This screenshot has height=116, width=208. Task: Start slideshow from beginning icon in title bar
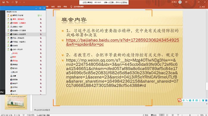(16, 2)
